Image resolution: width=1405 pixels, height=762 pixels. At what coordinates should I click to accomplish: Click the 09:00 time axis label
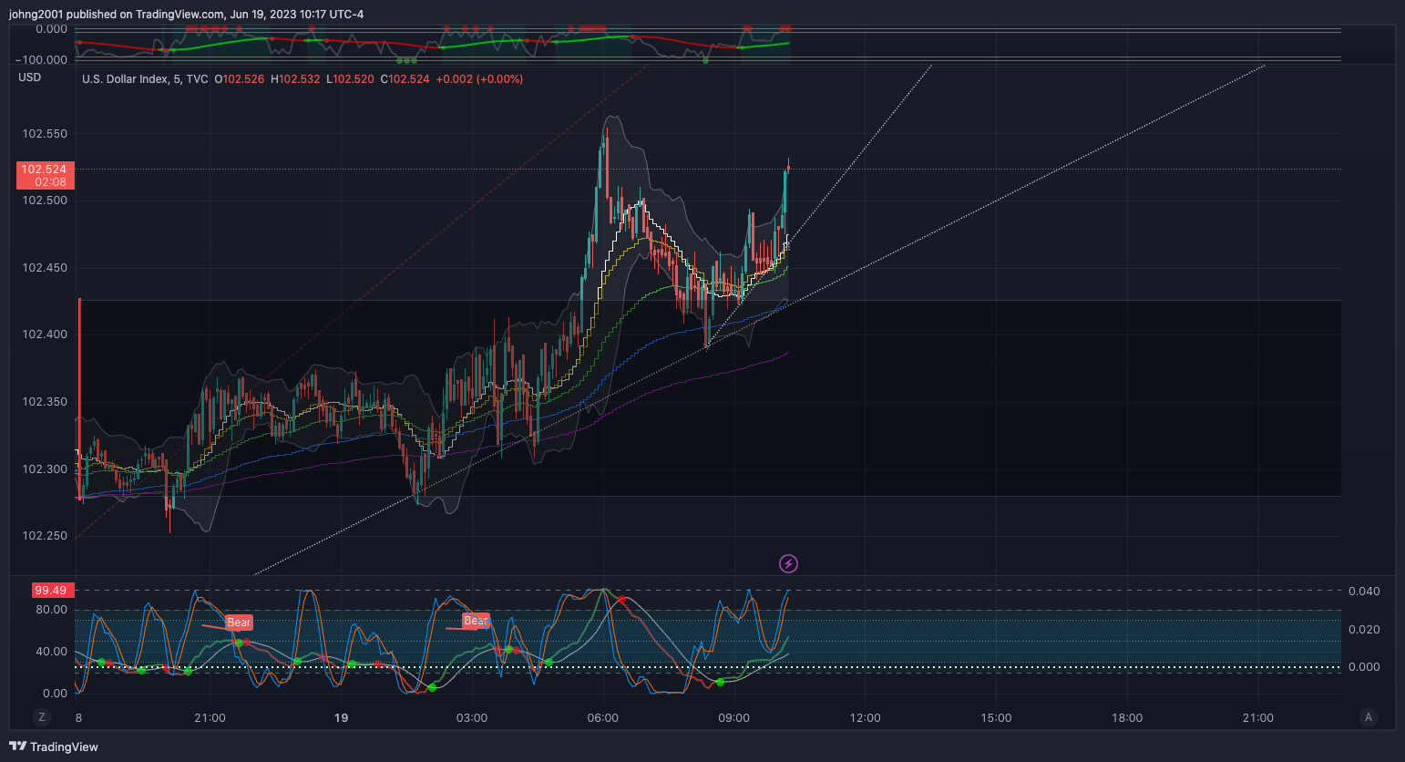coord(734,718)
